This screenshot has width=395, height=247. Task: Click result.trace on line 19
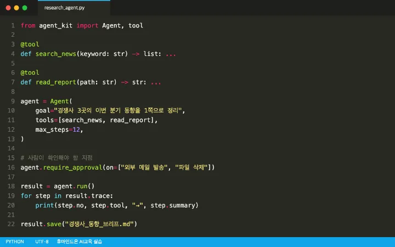(x=87, y=196)
